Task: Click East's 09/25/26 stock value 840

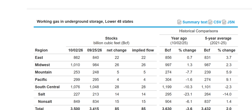Action: click(96, 58)
